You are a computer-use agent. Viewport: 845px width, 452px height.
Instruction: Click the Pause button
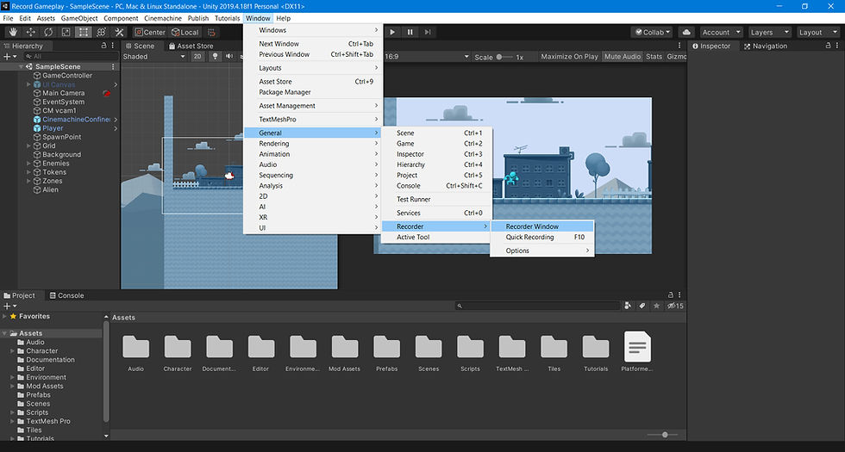[410, 33]
